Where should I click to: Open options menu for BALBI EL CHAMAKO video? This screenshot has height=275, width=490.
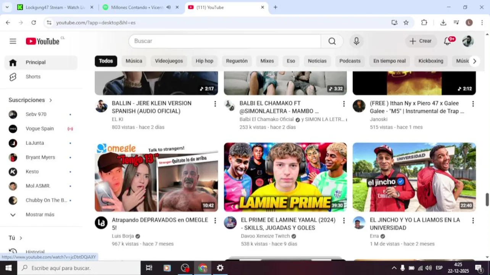pos(344,104)
